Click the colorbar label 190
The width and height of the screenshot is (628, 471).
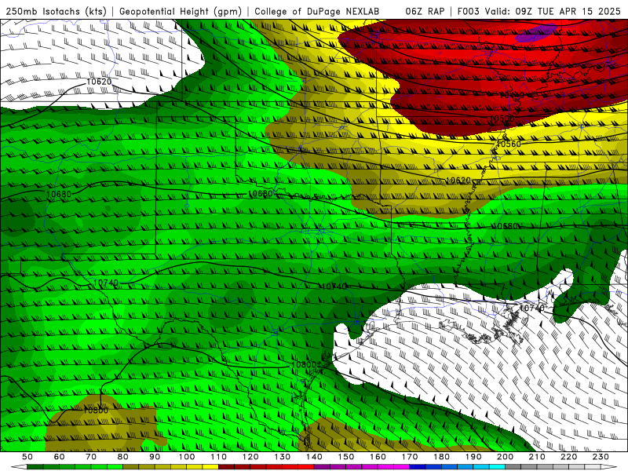[473, 457]
